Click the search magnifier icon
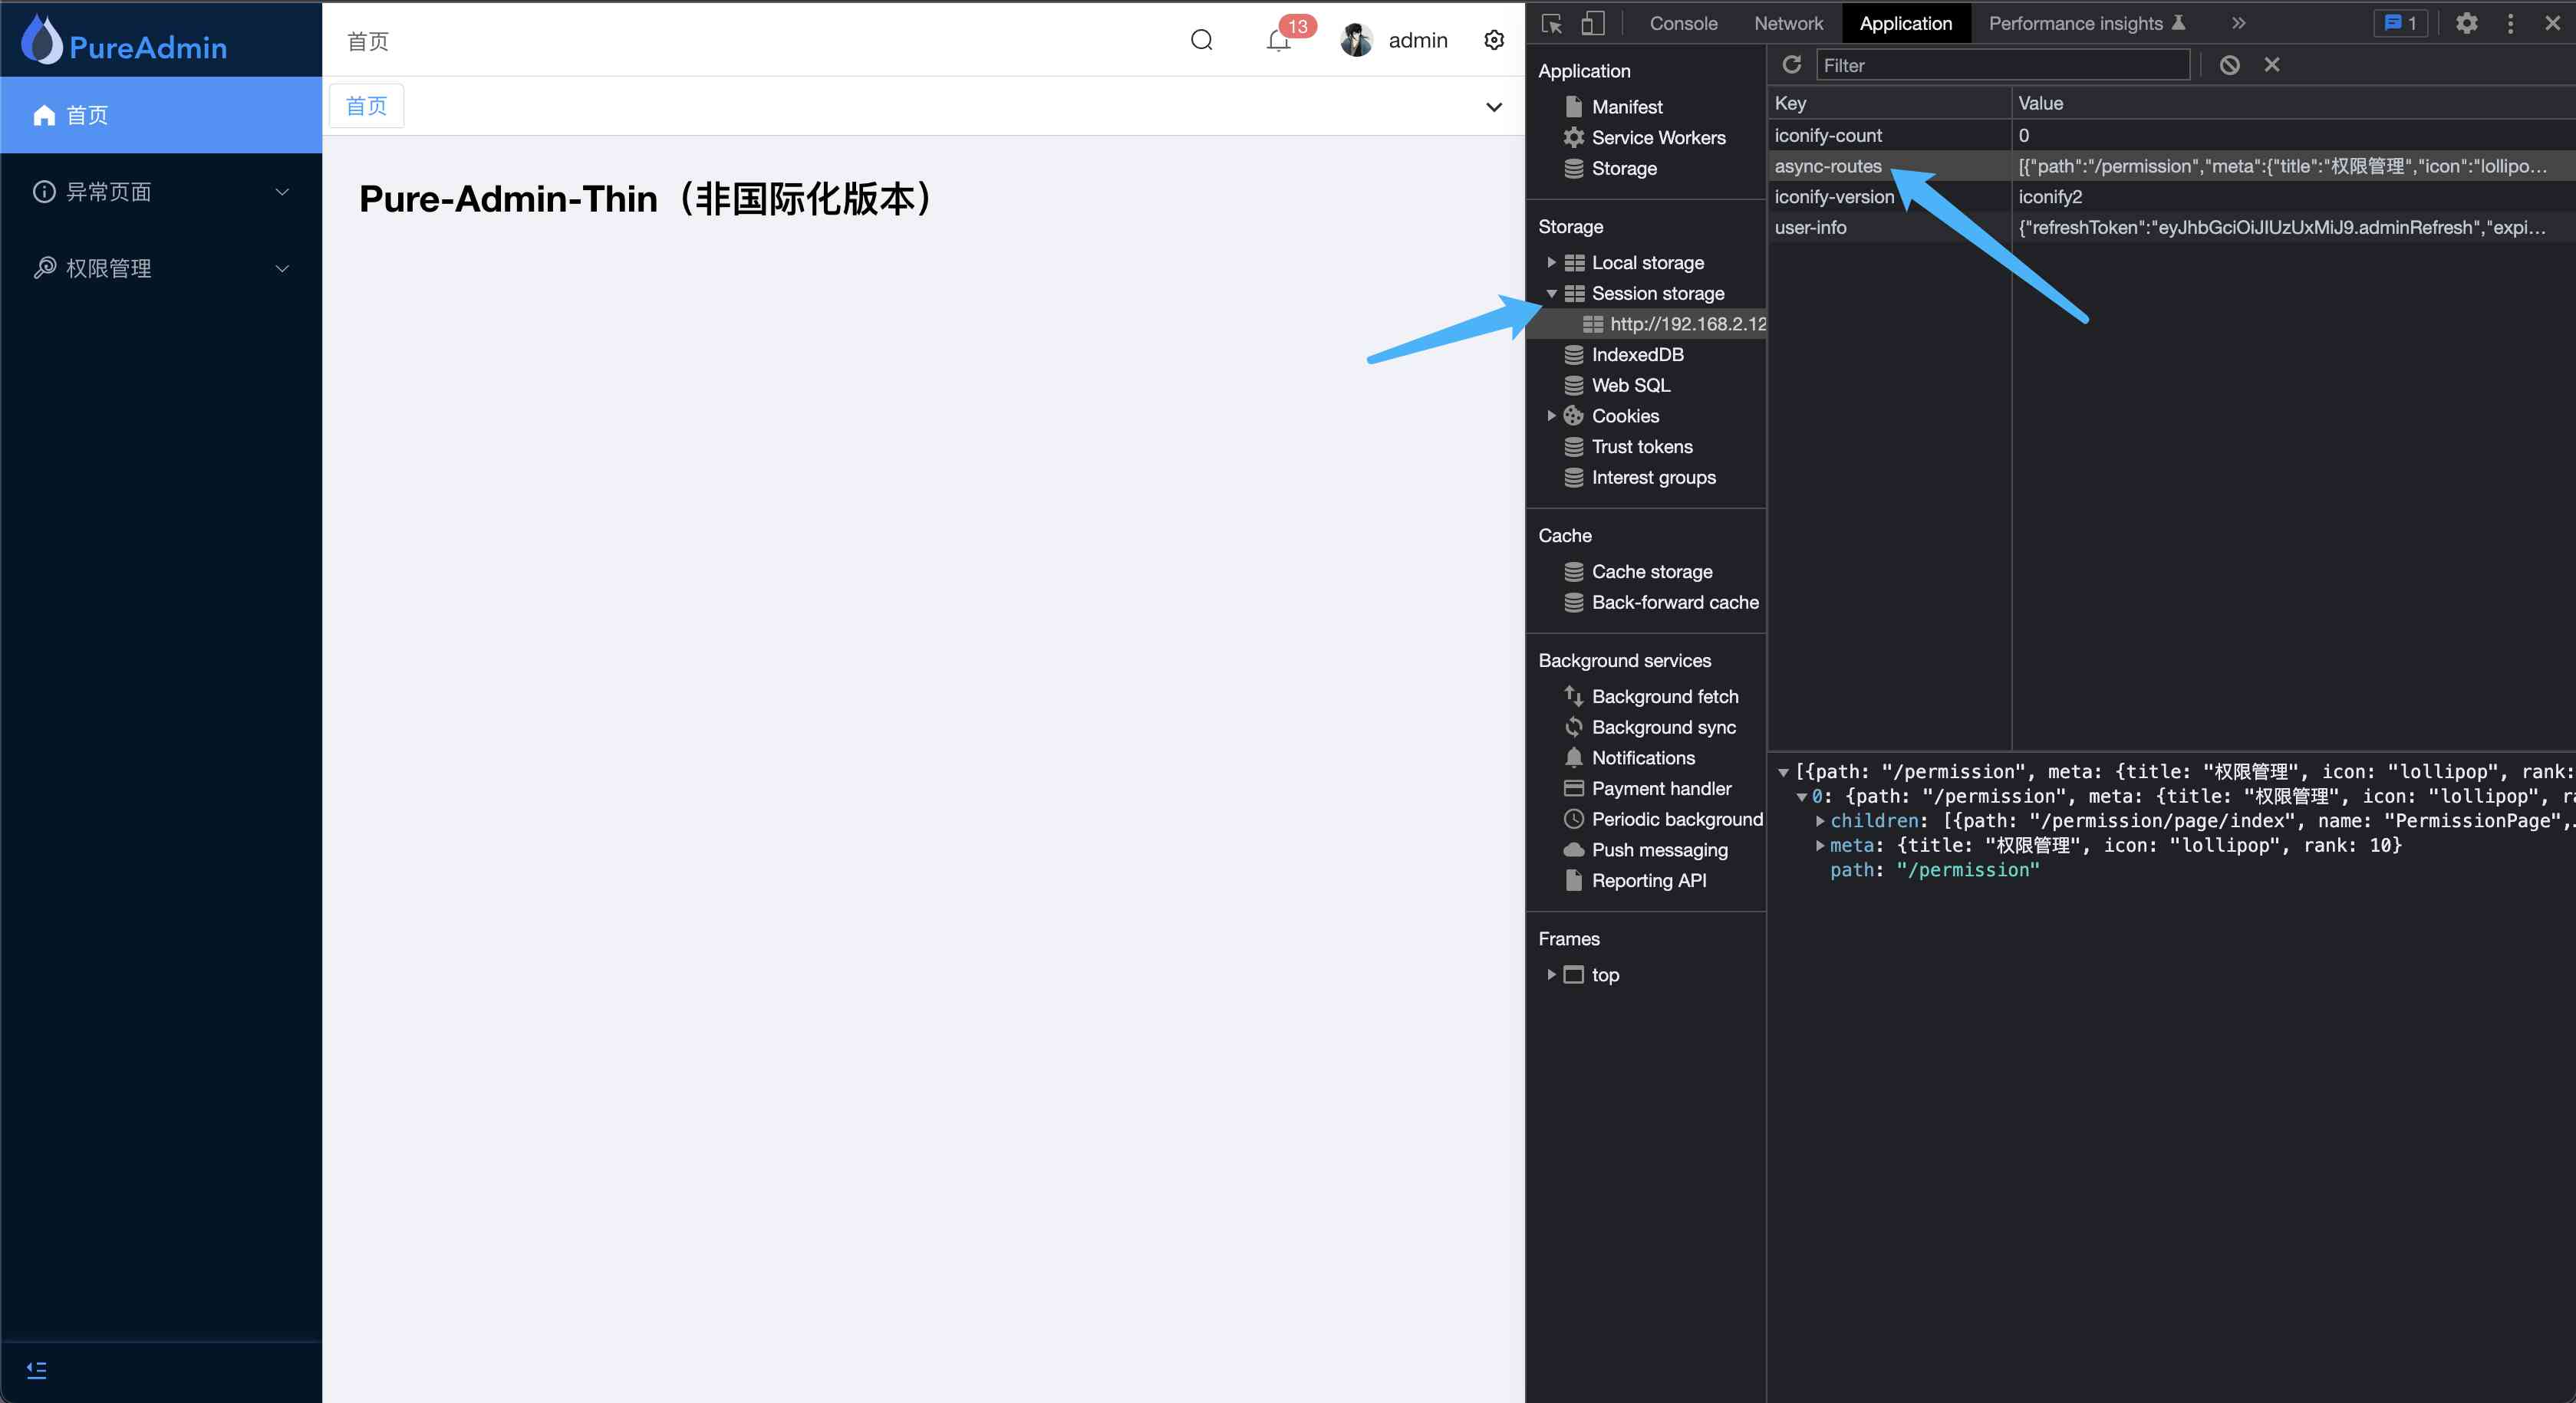Image resolution: width=2576 pixels, height=1403 pixels. point(1201,40)
